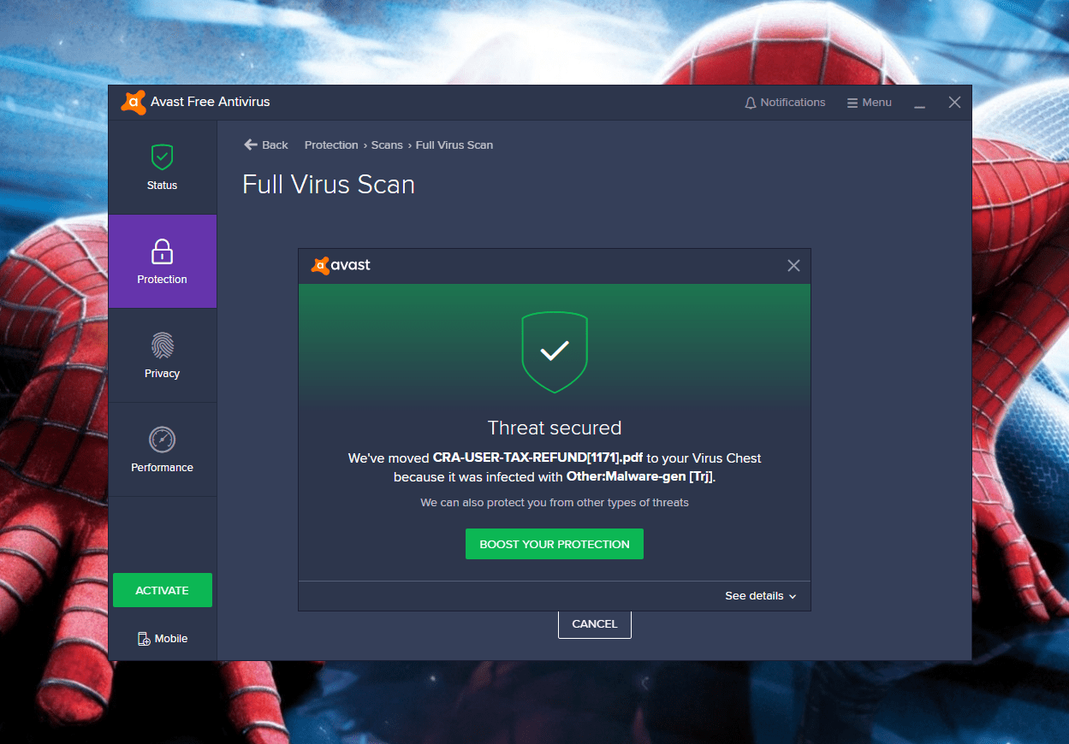Screen dimensions: 1069x744
Task: Open the Menu in the title bar
Action: (869, 102)
